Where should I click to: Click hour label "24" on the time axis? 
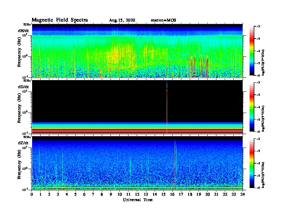tap(243, 194)
